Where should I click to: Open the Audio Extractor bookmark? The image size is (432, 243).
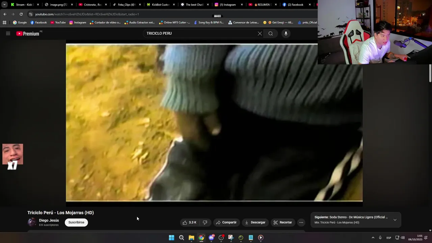coord(139,23)
